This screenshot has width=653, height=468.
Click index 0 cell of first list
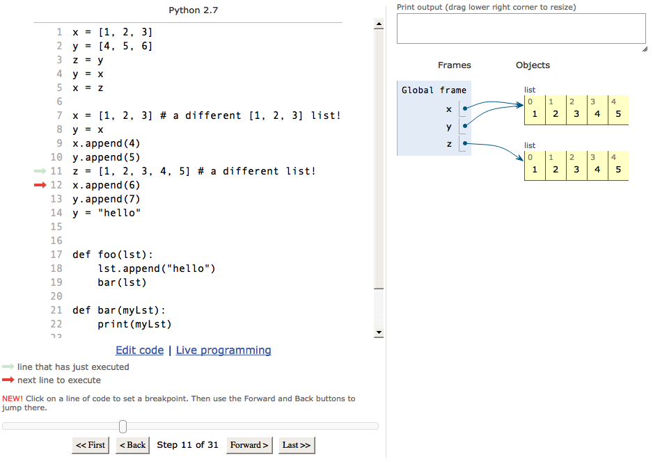coord(535,111)
